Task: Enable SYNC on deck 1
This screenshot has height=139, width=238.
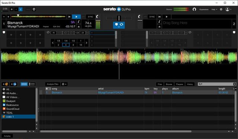Action: tap(90, 17)
